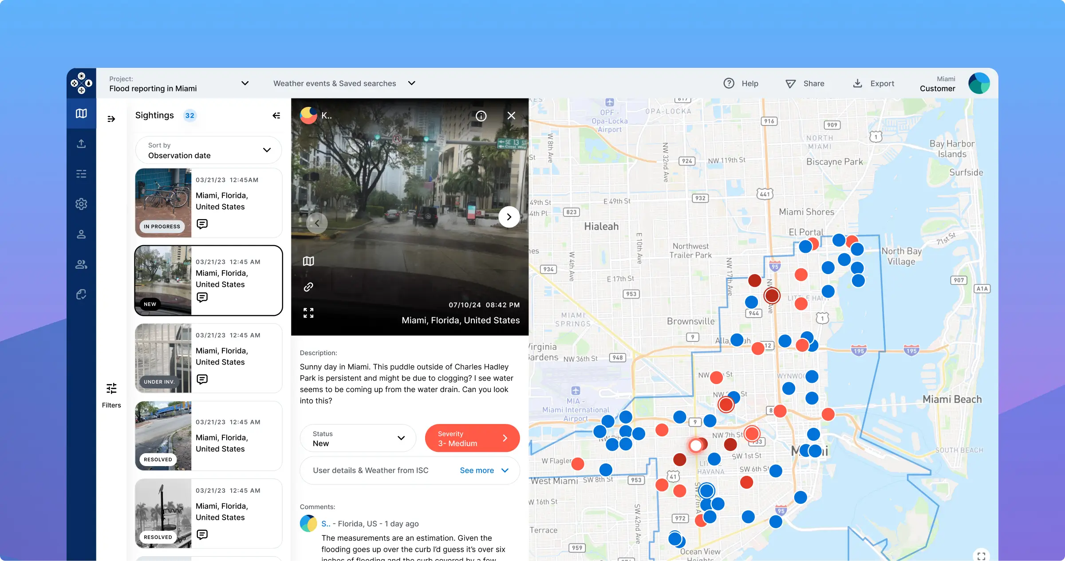
Task: Open comments on the last RESOLVED sighting
Action: (x=202, y=534)
